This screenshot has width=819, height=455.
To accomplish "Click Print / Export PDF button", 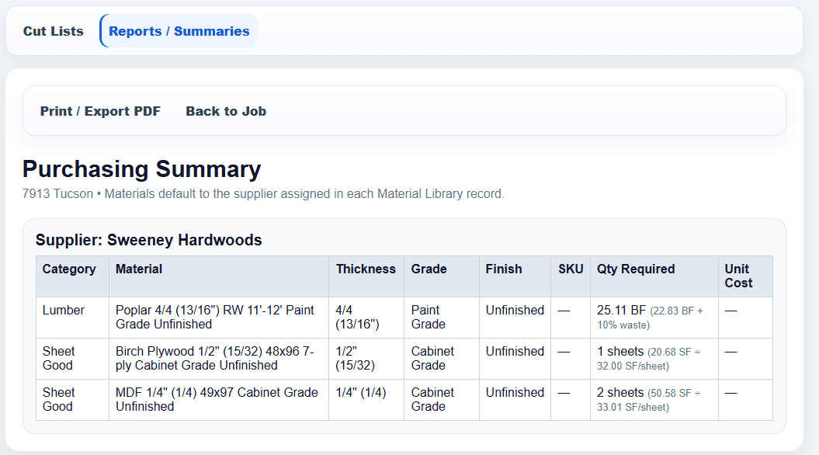I will 100,111.
